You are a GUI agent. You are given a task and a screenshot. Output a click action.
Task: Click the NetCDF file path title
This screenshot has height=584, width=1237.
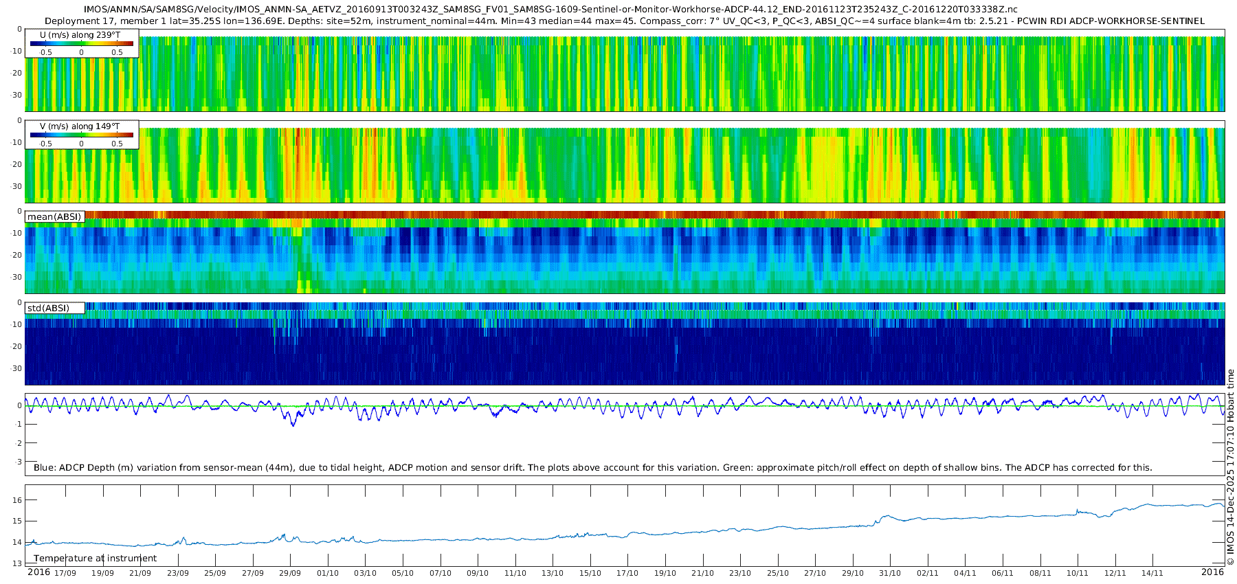pyautogui.click(x=550, y=10)
